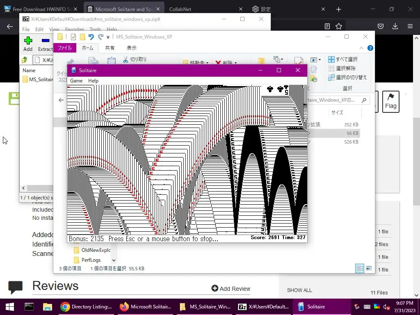Click the navigation pane scroll-down arrow
The image size is (420, 315).
tap(114, 260)
